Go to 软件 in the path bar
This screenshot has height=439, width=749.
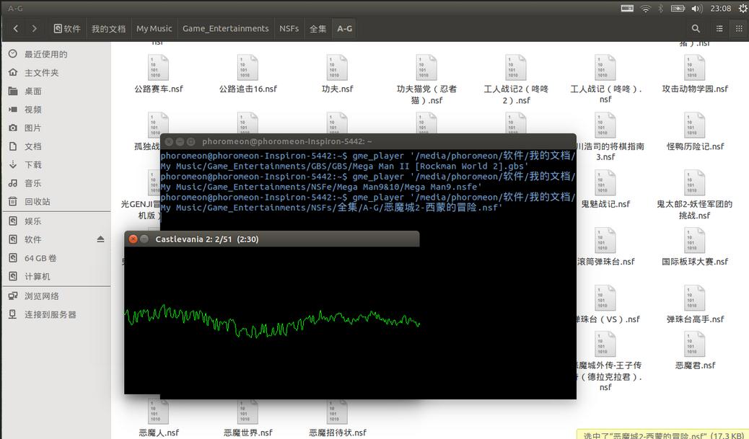[67, 29]
